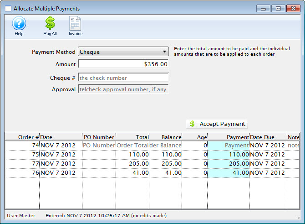Click the Accept Payment button label
Viewport: 305px width, 224px height.
(222, 124)
